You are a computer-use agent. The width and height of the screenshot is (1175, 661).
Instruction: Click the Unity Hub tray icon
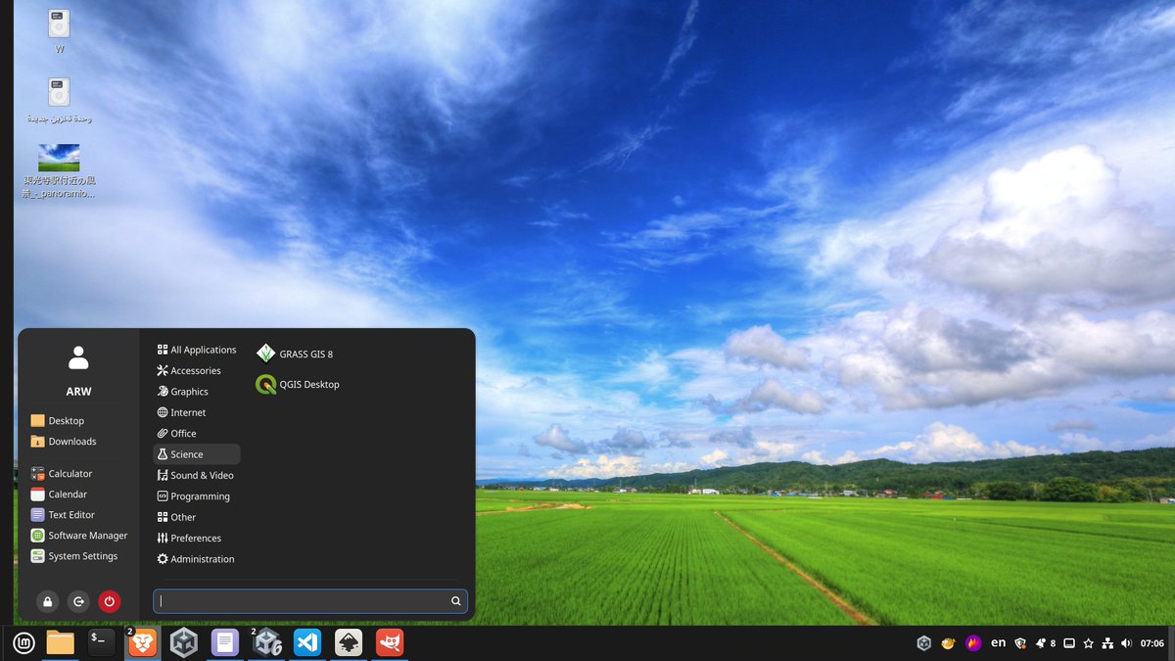pos(923,643)
